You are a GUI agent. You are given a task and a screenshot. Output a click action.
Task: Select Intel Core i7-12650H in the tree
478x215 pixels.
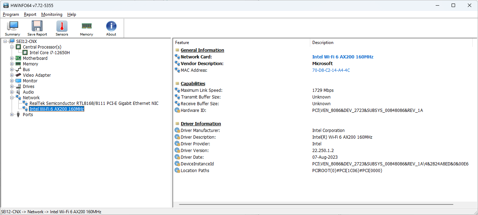[x=50, y=53]
